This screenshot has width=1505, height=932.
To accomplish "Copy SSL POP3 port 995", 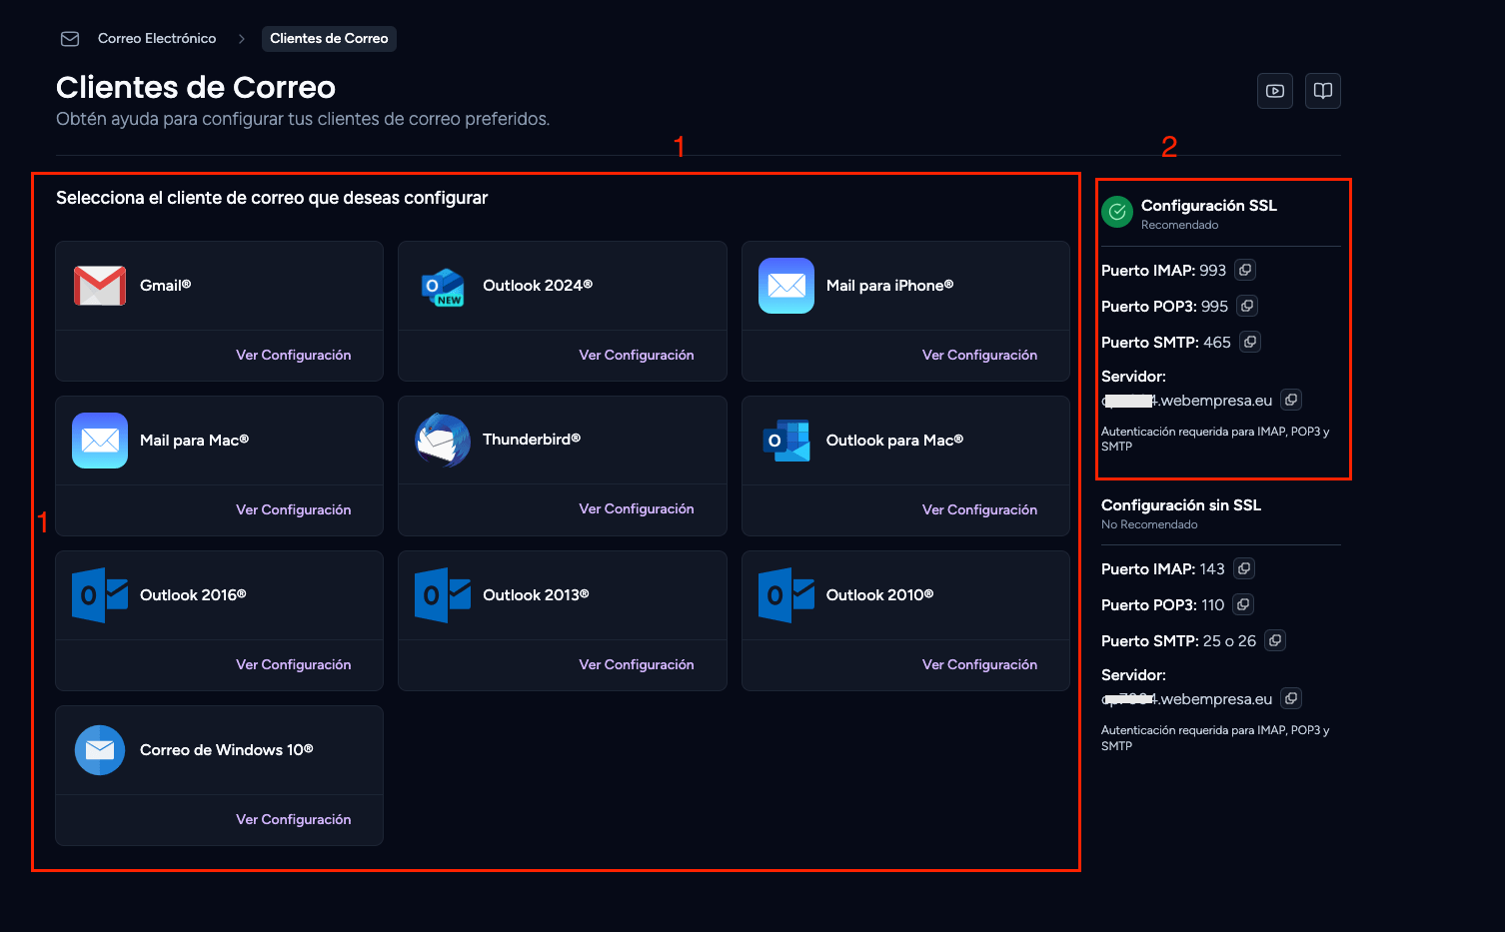I will point(1247,306).
